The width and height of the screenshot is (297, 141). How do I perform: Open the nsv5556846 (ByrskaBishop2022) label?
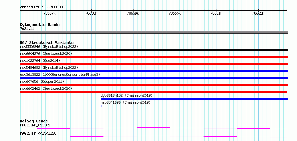49,47
